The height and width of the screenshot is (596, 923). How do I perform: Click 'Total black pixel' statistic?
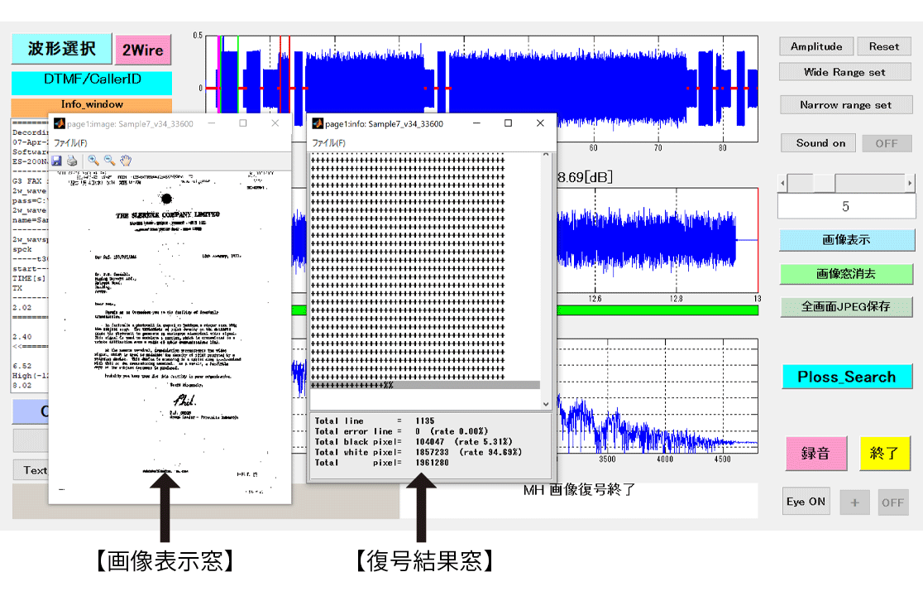point(414,442)
